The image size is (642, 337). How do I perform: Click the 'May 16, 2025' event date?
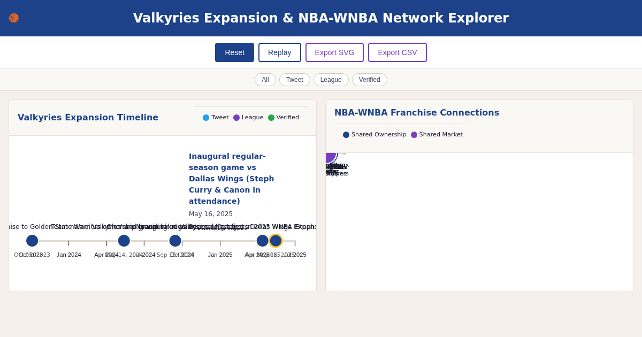tap(211, 214)
